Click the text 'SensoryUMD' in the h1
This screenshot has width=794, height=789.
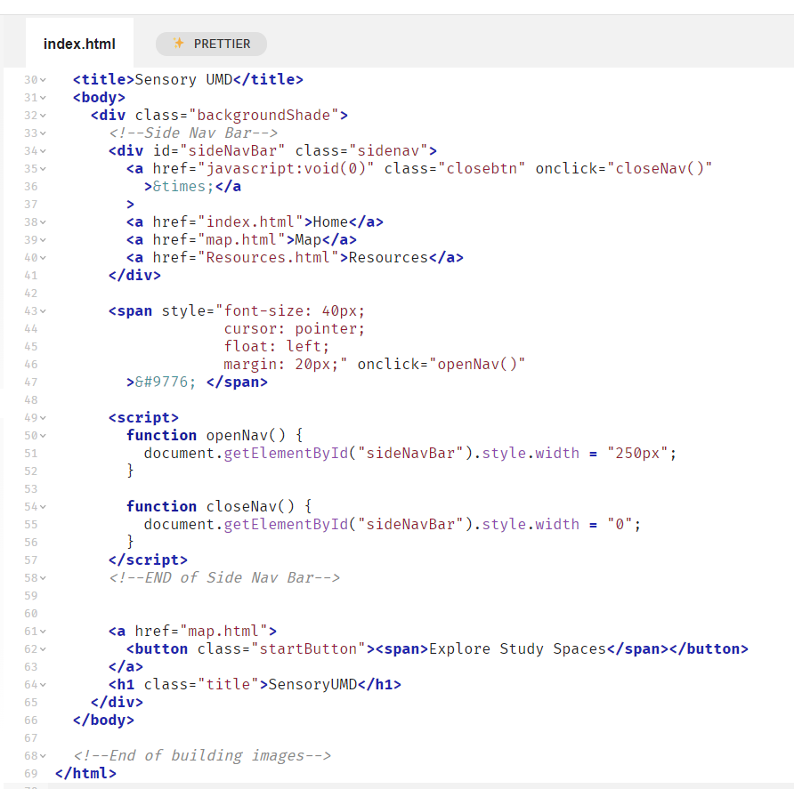[313, 685]
